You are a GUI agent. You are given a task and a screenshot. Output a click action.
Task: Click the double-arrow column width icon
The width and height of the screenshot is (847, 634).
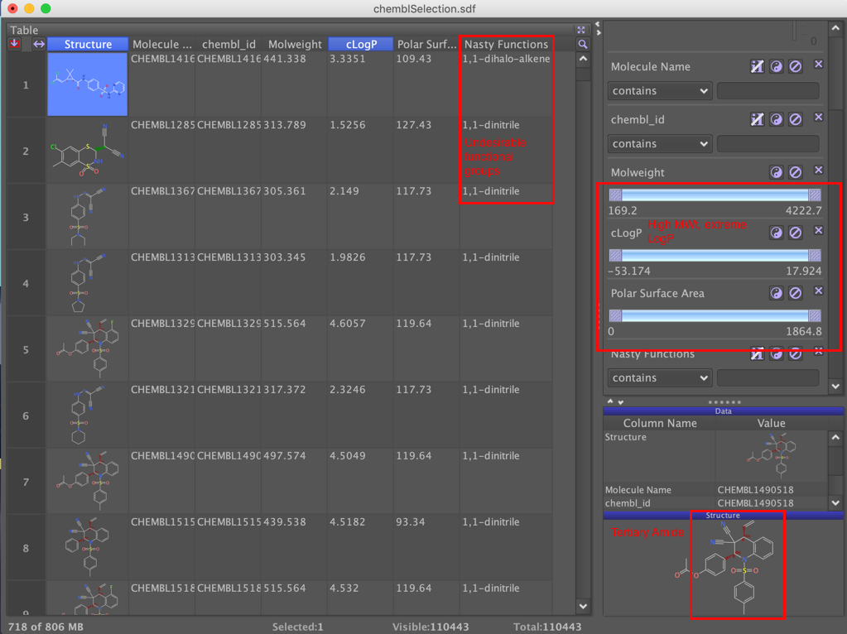point(39,44)
